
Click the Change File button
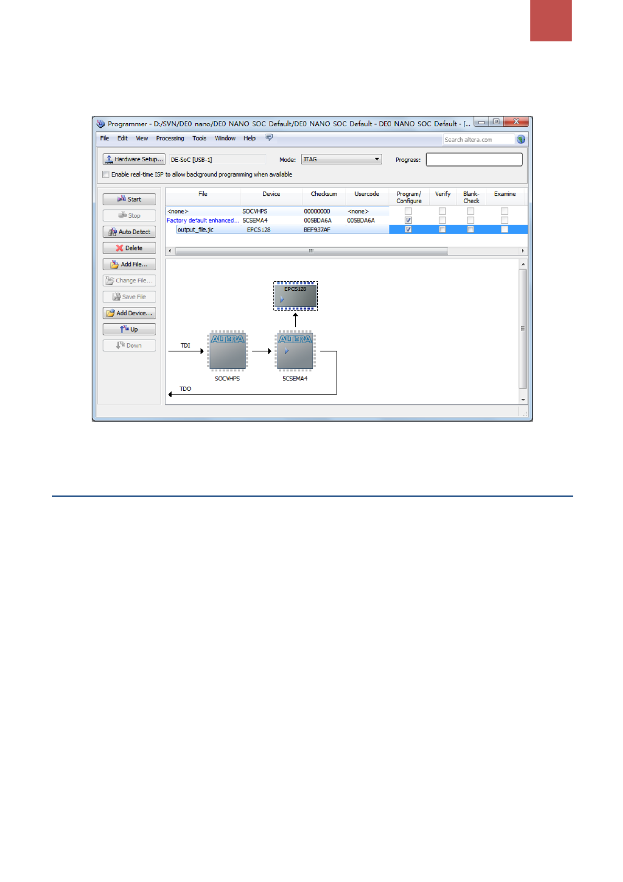[129, 280]
